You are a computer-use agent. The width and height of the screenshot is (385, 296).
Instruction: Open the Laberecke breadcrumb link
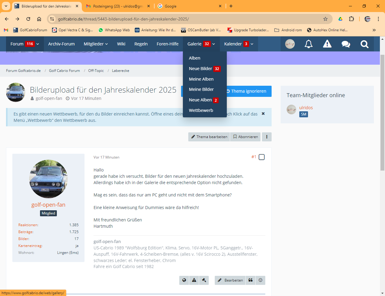pyautogui.click(x=120, y=71)
